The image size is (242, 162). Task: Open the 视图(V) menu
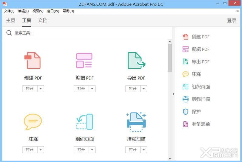pyautogui.click(x=38, y=11)
